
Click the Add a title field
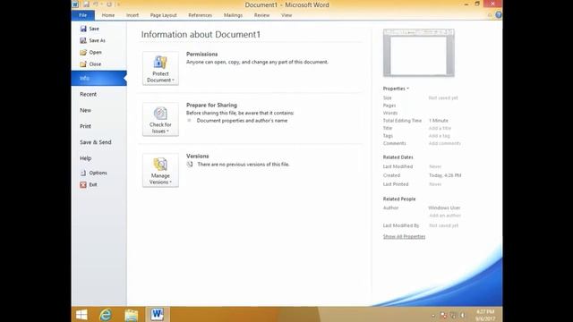[440, 128]
